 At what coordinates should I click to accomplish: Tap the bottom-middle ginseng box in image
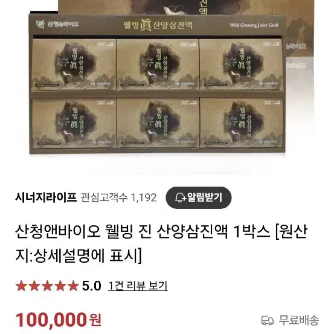[158, 123]
